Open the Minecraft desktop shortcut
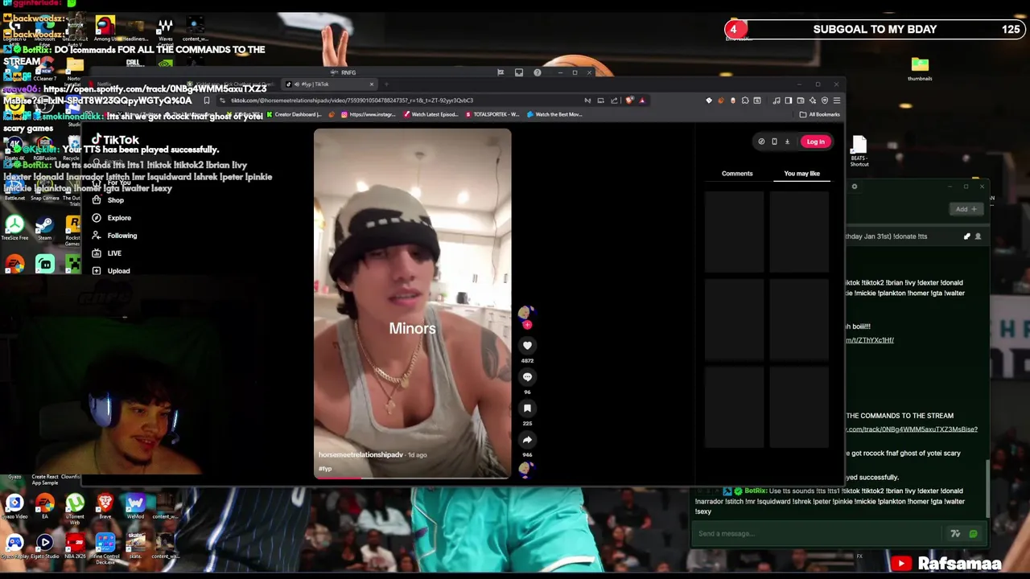This screenshot has height=579, width=1030. 73,263
